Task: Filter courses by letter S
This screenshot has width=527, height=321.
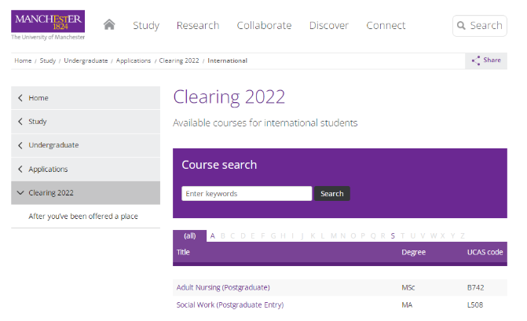Action: click(393, 235)
